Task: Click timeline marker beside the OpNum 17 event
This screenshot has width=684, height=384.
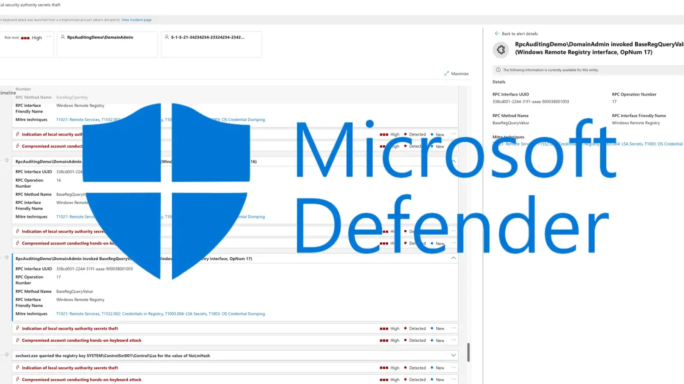Action: tap(7, 257)
